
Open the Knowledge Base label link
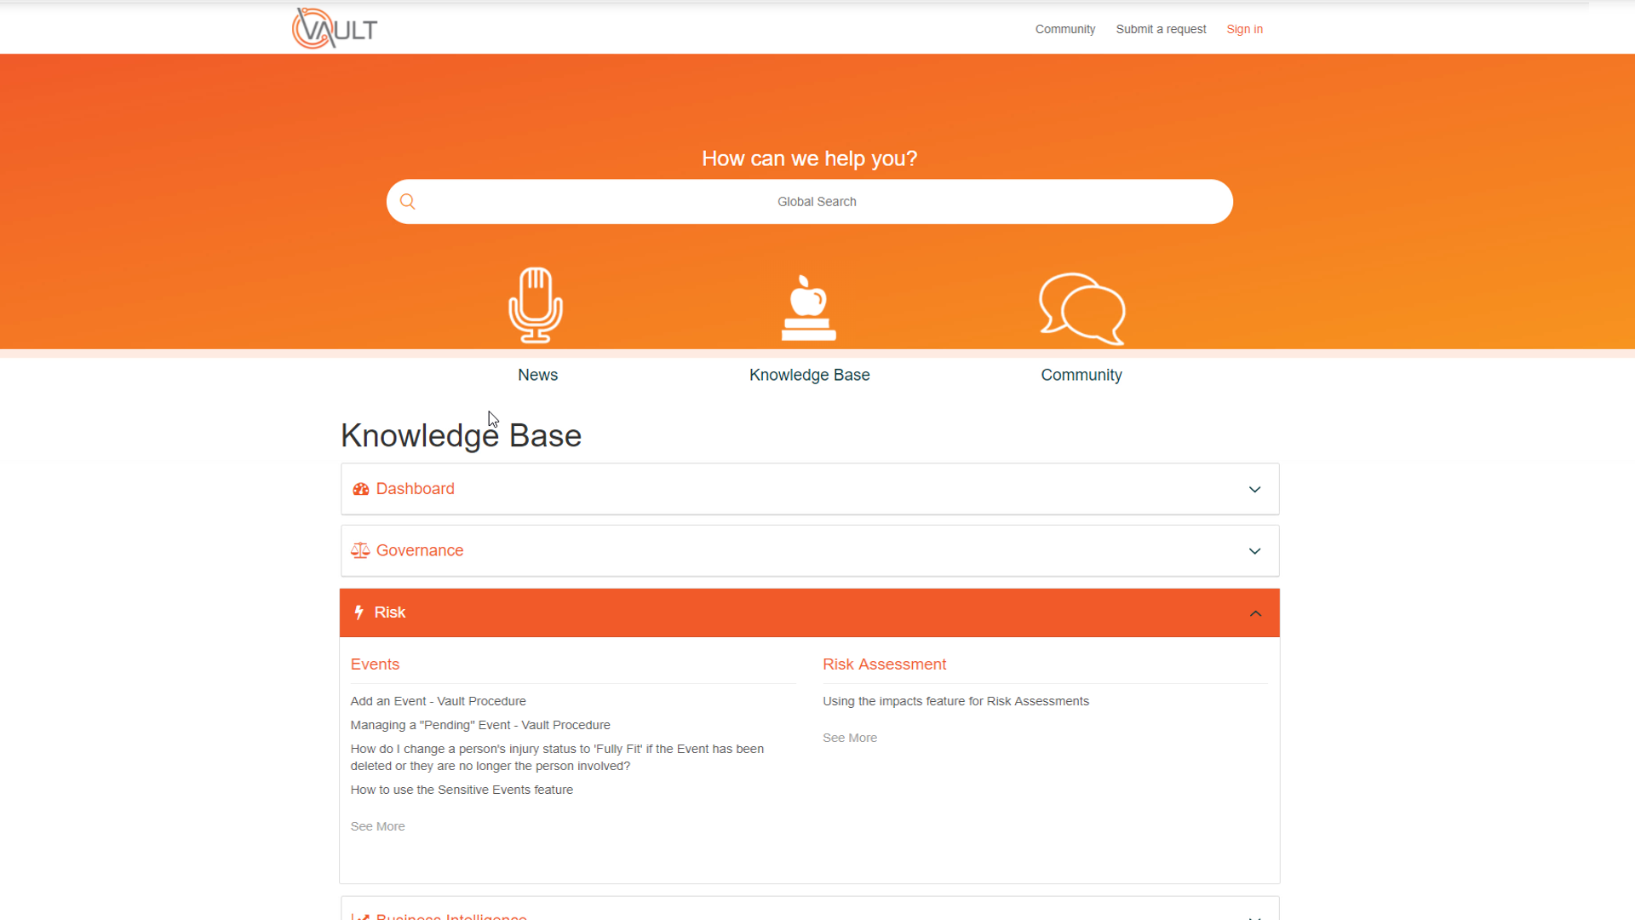tap(809, 375)
